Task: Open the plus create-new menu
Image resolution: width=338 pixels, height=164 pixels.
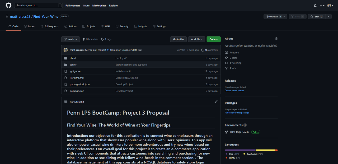Action: click(322, 6)
